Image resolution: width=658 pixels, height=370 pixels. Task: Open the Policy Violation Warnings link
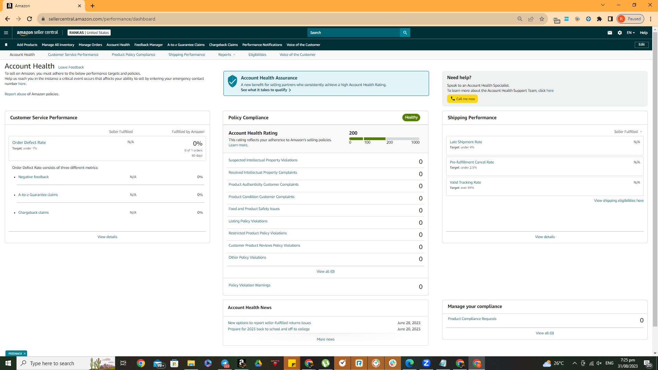(x=249, y=285)
